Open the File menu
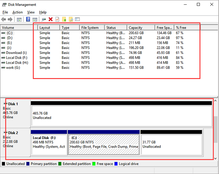This screenshot has height=174, width=219. point(5,12)
